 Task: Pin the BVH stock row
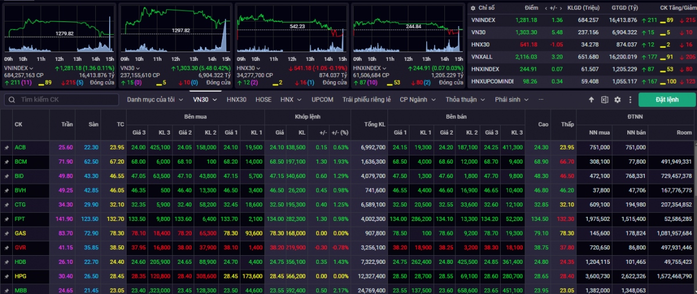click(x=6, y=190)
